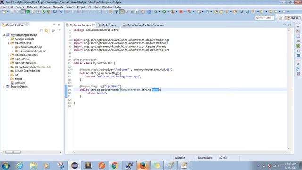Click the pom.xml file icon in tree
302x170 pixels.
pos(12,83)
